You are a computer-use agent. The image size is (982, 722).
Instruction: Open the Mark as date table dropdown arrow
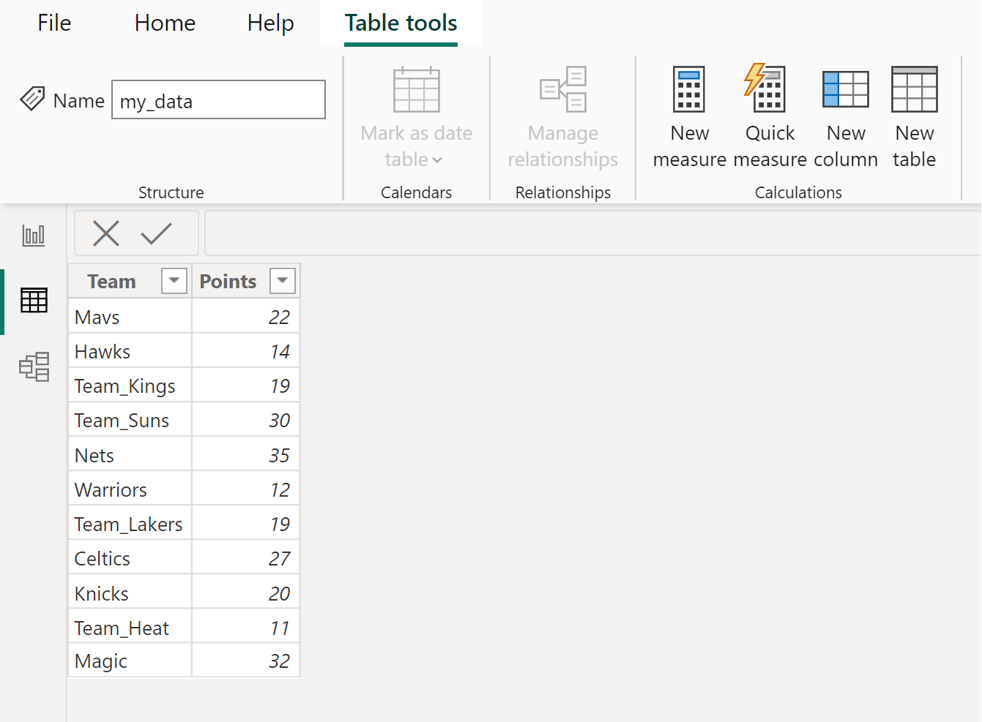coord(439,160)
